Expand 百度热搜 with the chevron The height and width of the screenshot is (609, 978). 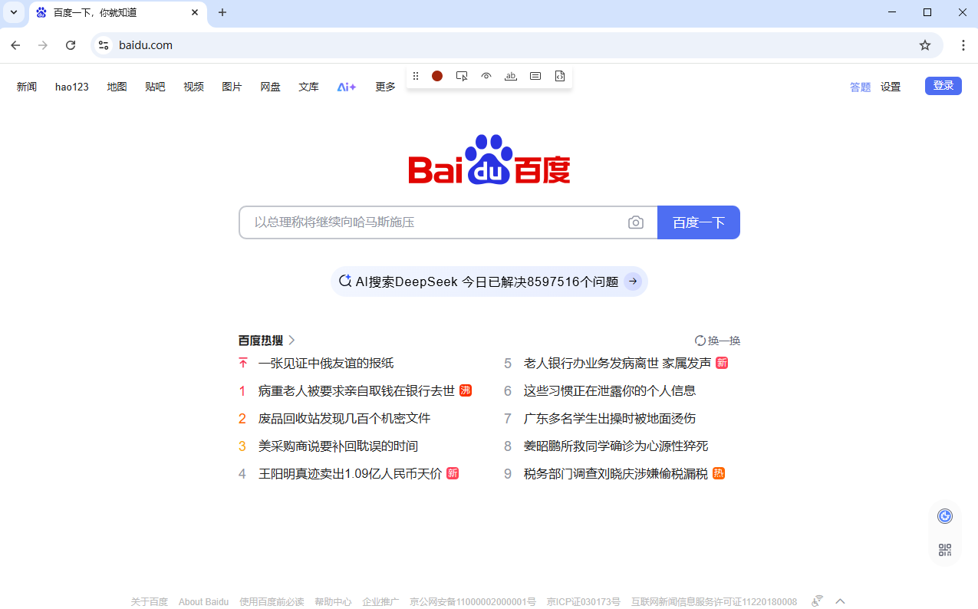[291, 341]
